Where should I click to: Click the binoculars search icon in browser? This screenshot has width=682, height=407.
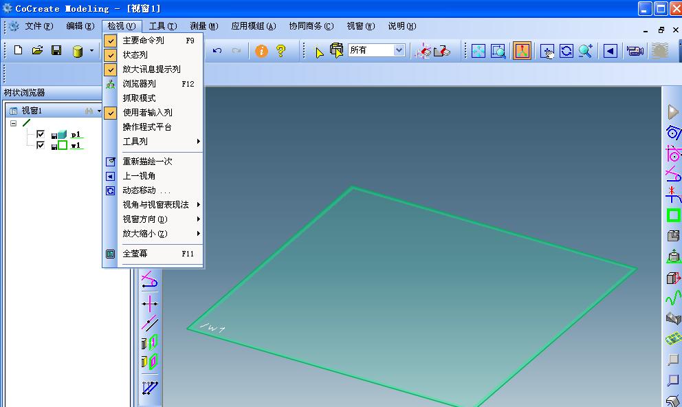(89, 111)
